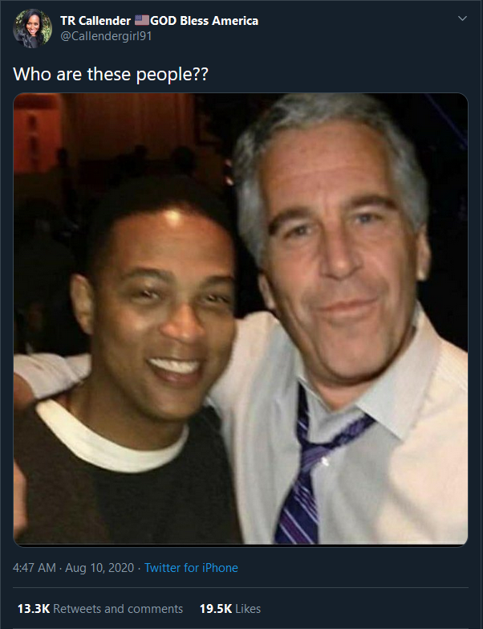Click the "Aug 10, 2020" date
483x629 pixels.
[x=99, y=568]
